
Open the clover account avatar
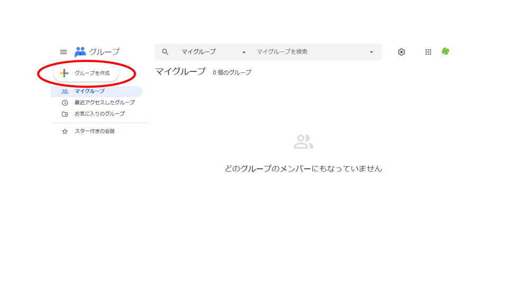pyautogui.click(x=446, y=52)
